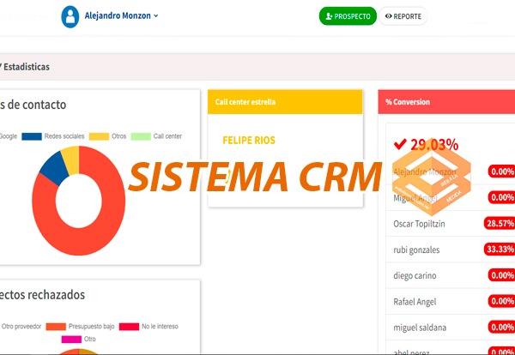Click the Call center estrella panel header
The width and height of the screenshot is (515, 355).
pos(285,101)
